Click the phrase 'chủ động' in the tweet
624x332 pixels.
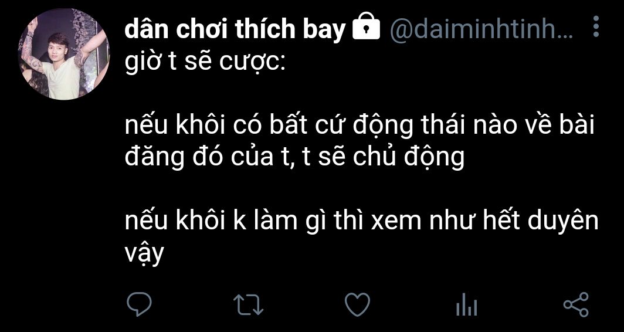coord(409,158)
